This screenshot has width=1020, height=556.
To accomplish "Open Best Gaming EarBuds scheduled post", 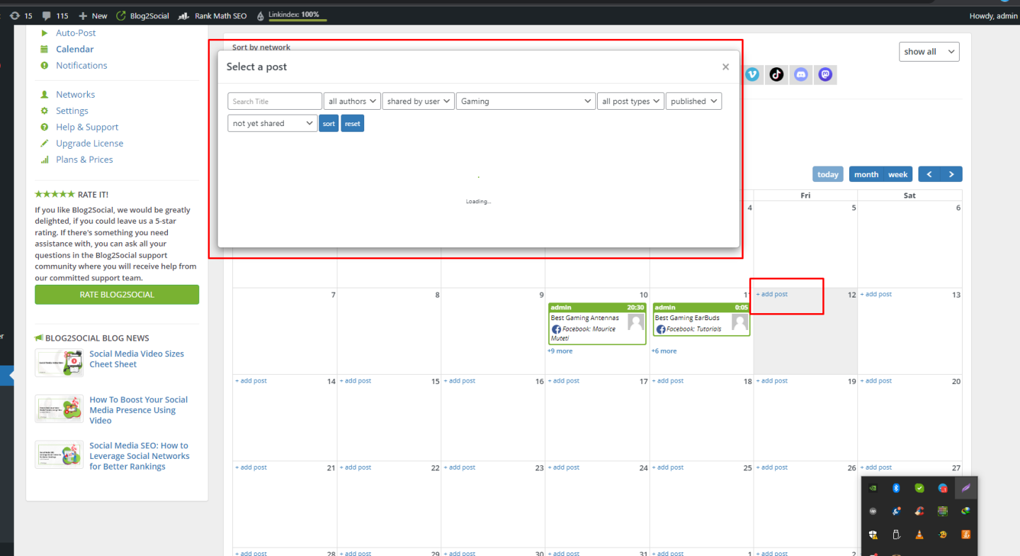I will point(701,319).
